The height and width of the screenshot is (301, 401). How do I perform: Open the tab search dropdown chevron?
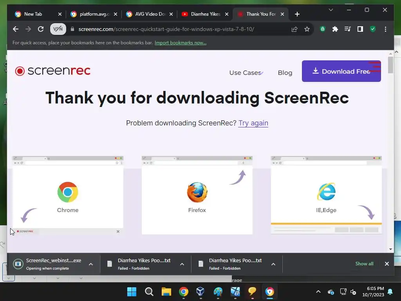[x=331, y=10]
